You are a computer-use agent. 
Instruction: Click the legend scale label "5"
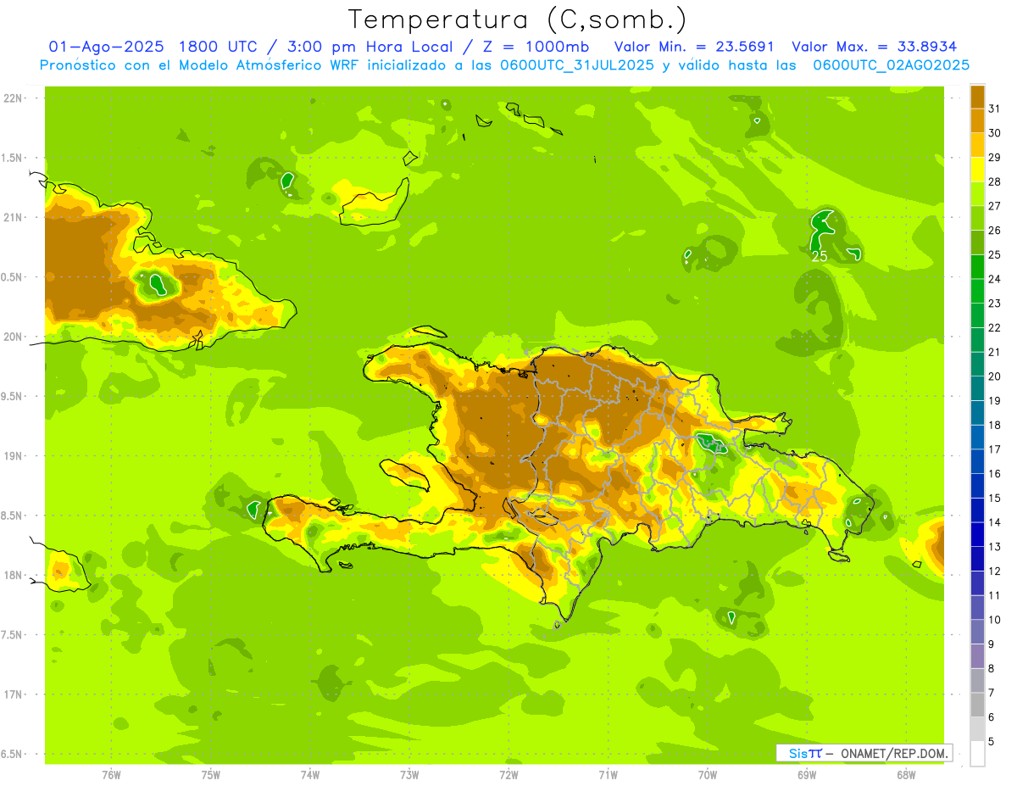pyautogui.click(x=992, y=742)
